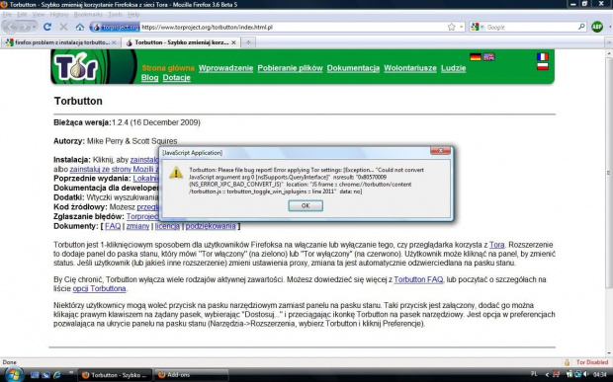Open the tab list dropdown arrow
The width and height of the screenshot is (613, 382).
[609, 42]
